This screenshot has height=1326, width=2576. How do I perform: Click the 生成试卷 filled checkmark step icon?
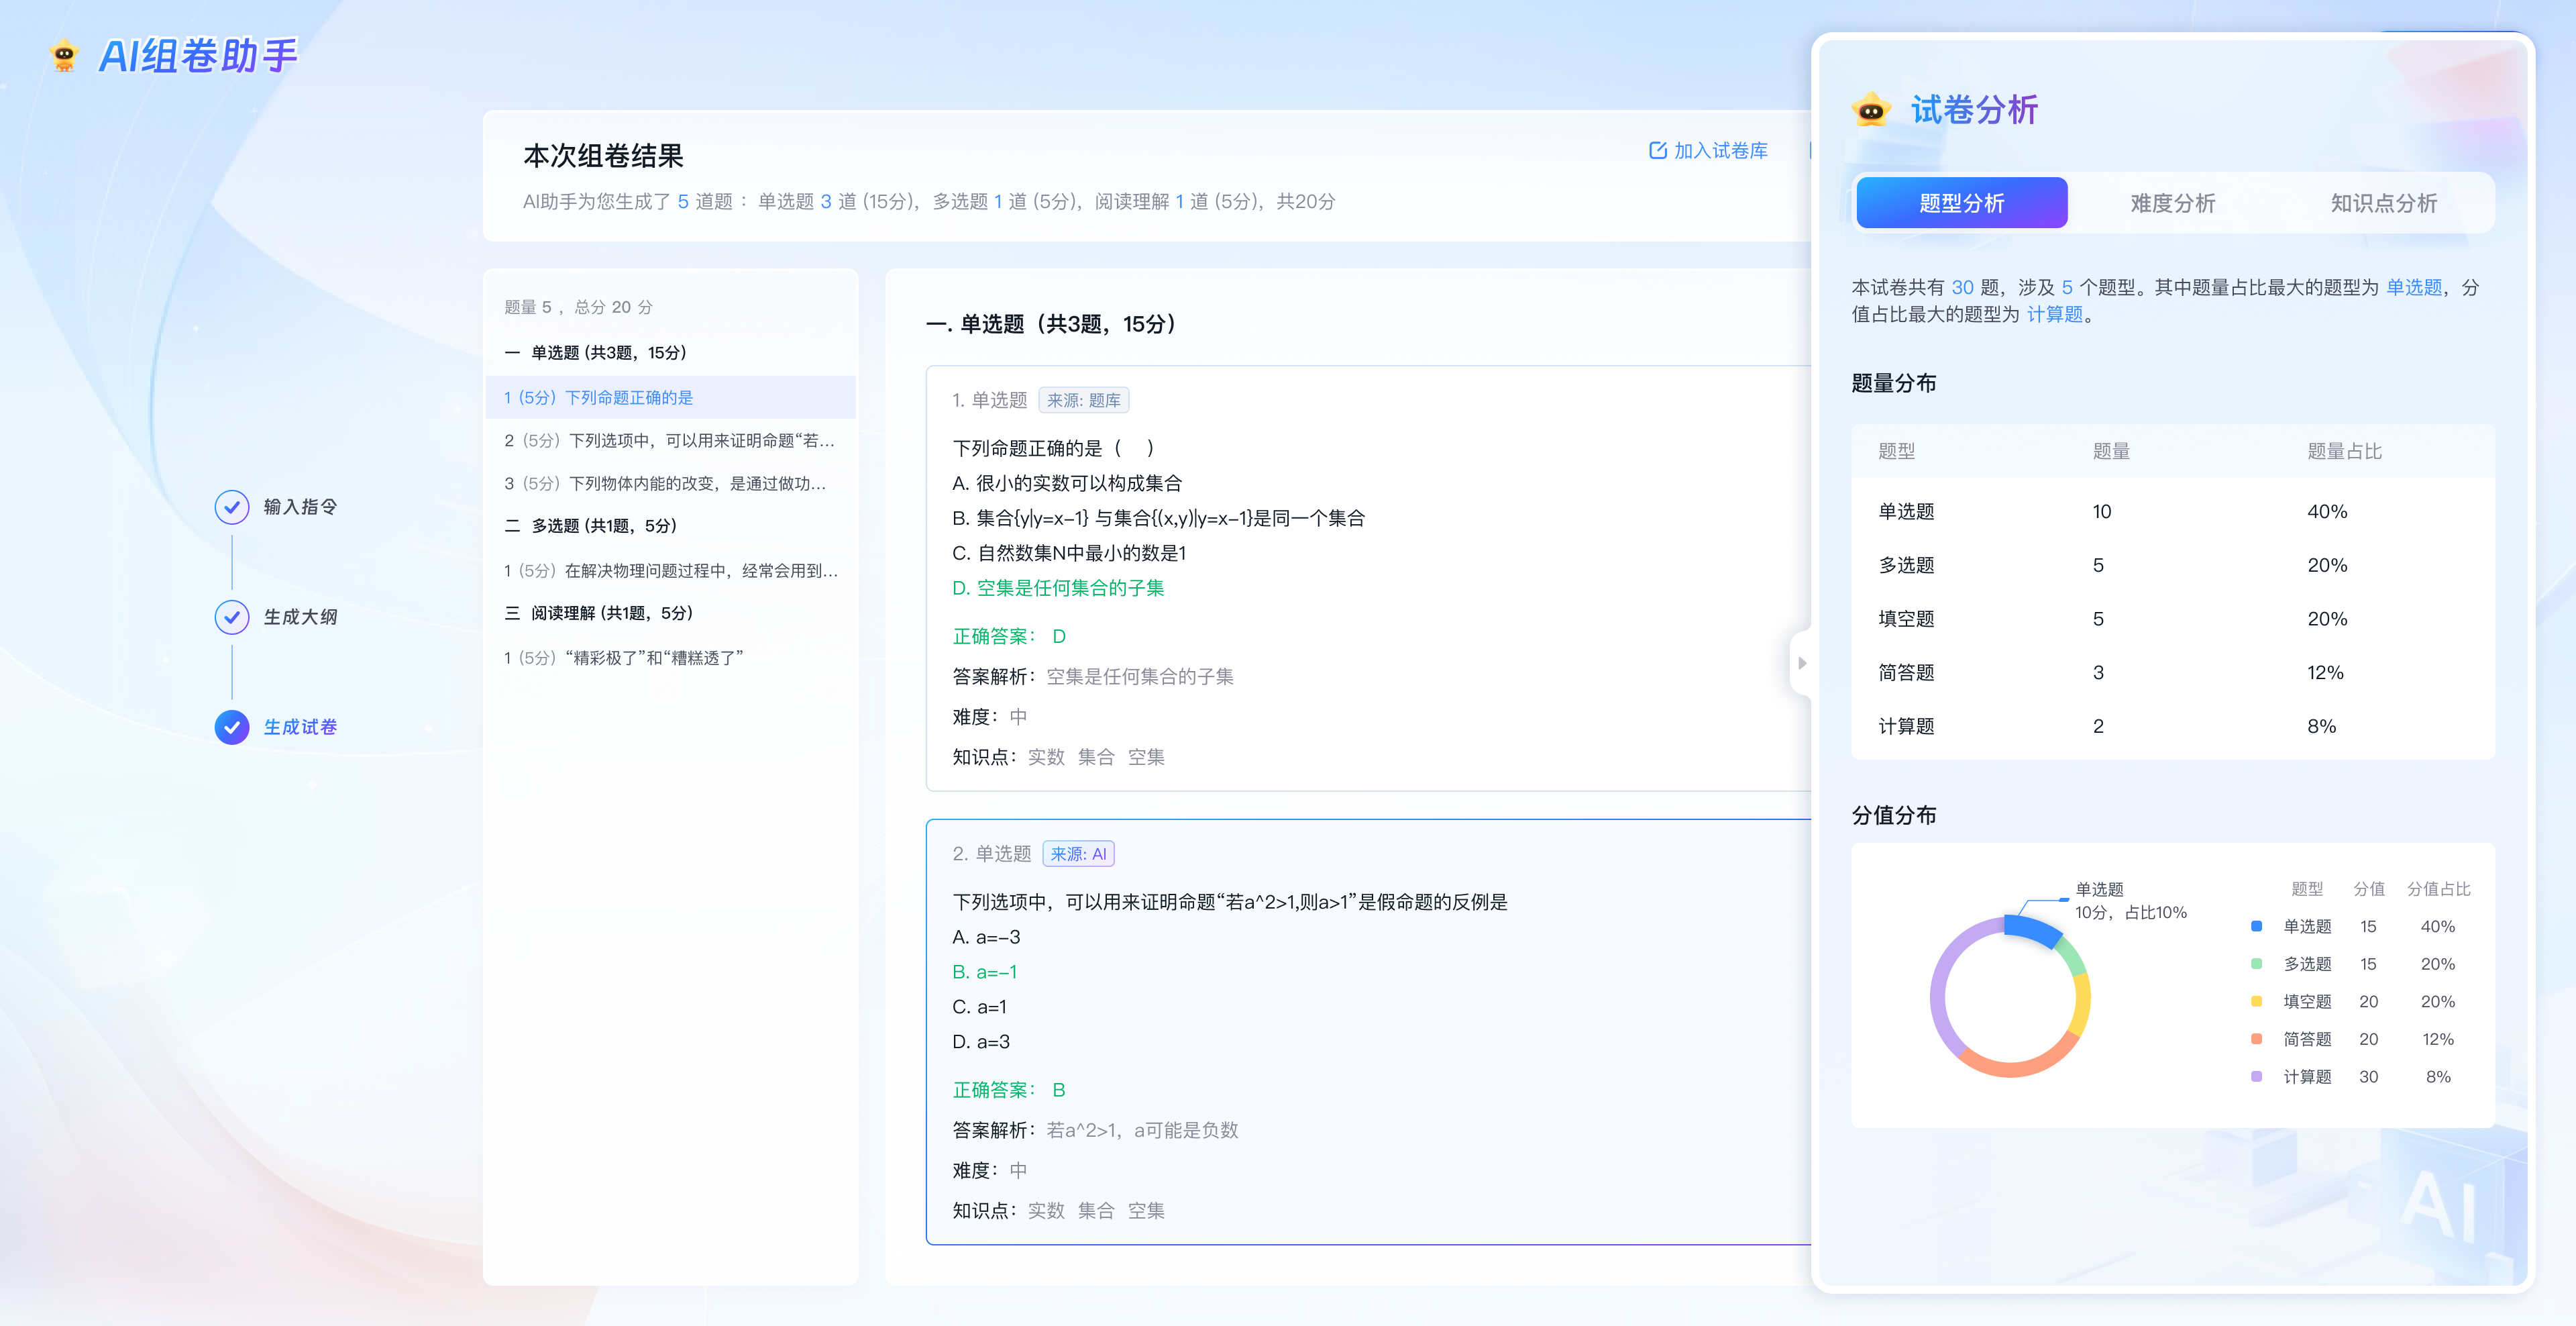click(232, 727)
